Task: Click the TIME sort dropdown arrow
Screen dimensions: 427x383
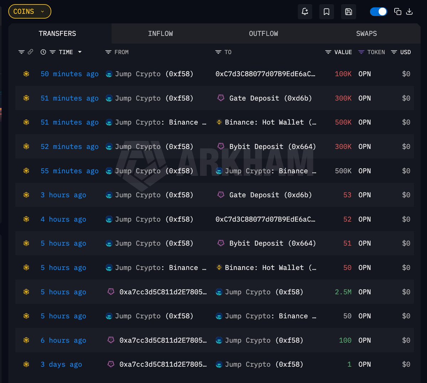Action: tap(80, 52)
